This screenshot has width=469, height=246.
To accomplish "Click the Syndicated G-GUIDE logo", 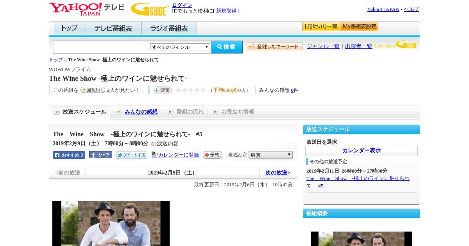I will [x=396, y=45].
